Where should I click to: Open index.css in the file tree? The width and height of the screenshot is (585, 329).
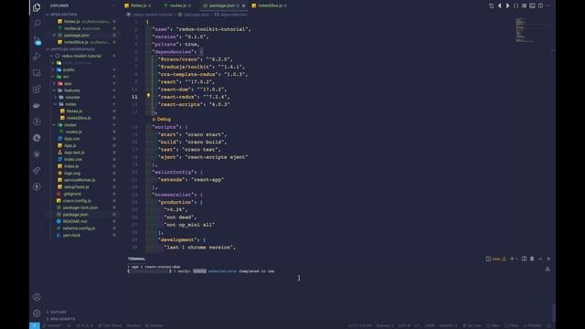tap(73, 159)
